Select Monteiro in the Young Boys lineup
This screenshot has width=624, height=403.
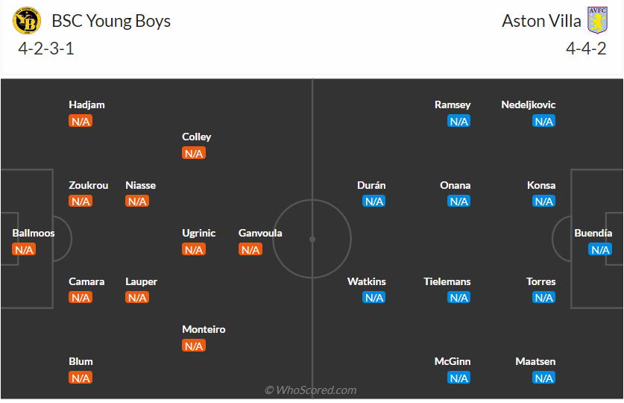click(204, 330)
